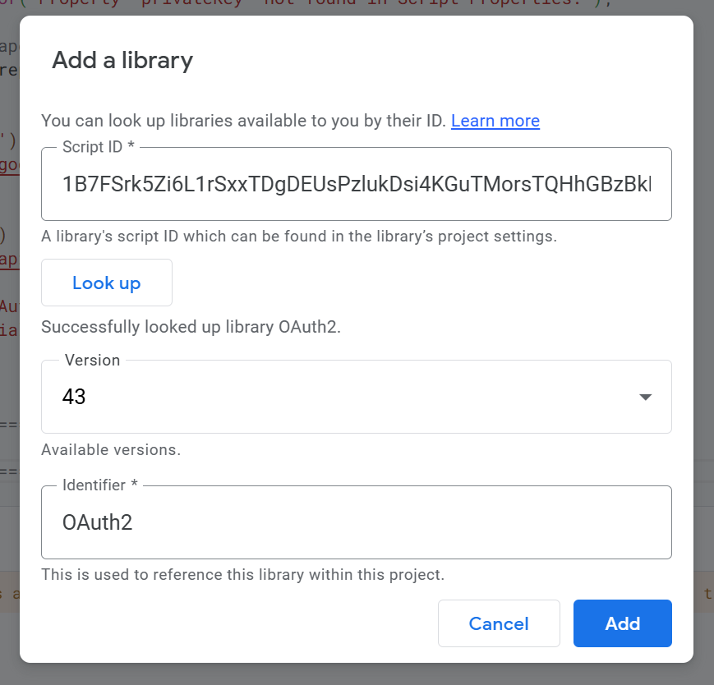714x685 pixels.
Task: Select the version value 43
Action: point(74,397)
